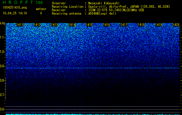This screenshot has height=115, width=182.
Task: Click the 1416 time marker
Action: (x=107, y=25)
